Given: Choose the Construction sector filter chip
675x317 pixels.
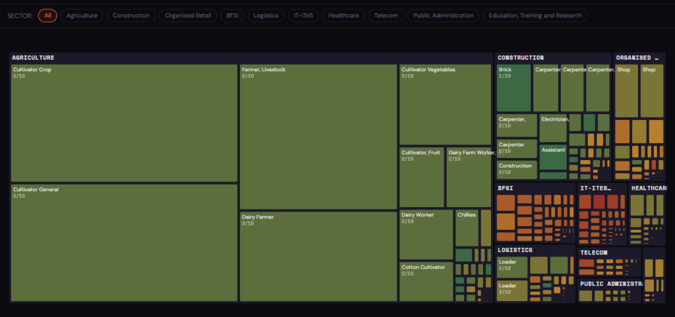Looking at the screenshot, I should pyautogui.click(x=131, y=15).
